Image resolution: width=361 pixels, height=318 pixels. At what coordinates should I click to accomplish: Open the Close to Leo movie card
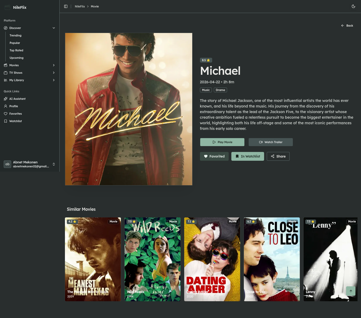pos(272,259)
